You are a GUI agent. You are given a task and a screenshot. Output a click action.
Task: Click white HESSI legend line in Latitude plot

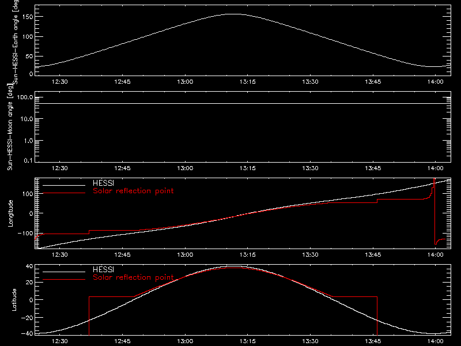click(x=64, y=272)
